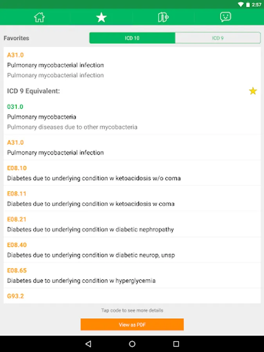This screenshot has width=264, height=352.
Task: Check the Wi-Fi status bar icon
Action: point(241,4)
